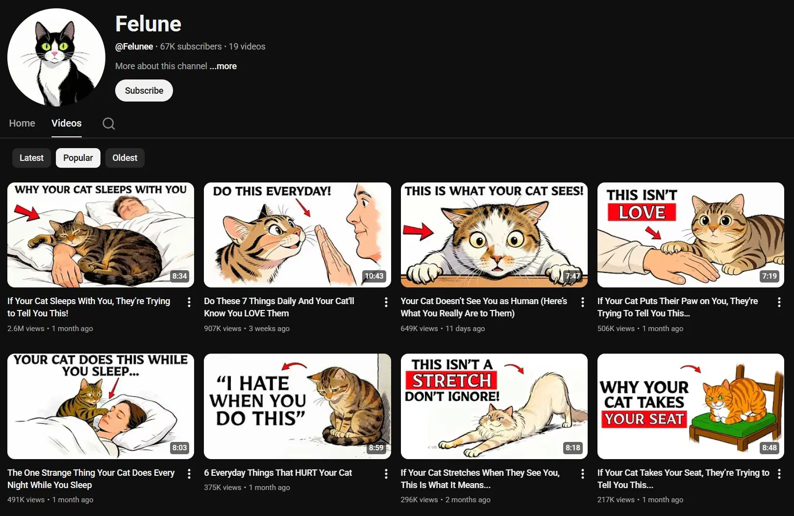Image resolution: width=794 pixels, height=516 pixels.
Task: Open the @Felunee channel handle link
Action: 134,47
